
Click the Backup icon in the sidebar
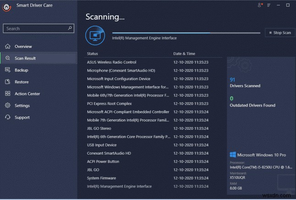coord(7,70)
